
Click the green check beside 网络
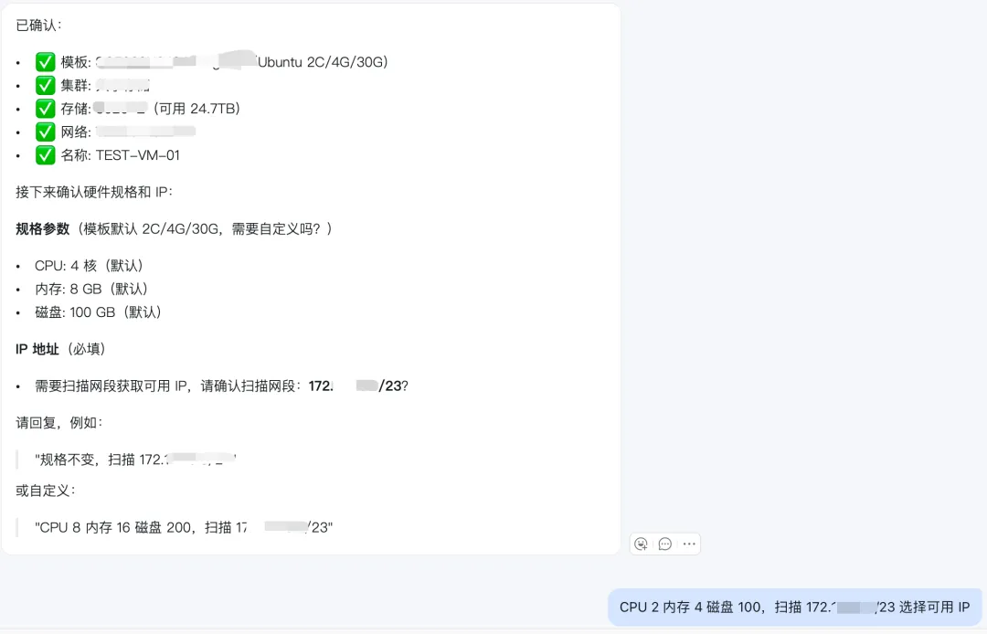pos(46,132)
